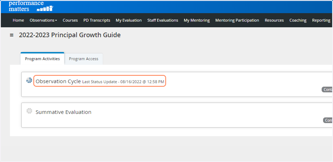
Task: Click the Performance Matters logo
Action: 31,6
